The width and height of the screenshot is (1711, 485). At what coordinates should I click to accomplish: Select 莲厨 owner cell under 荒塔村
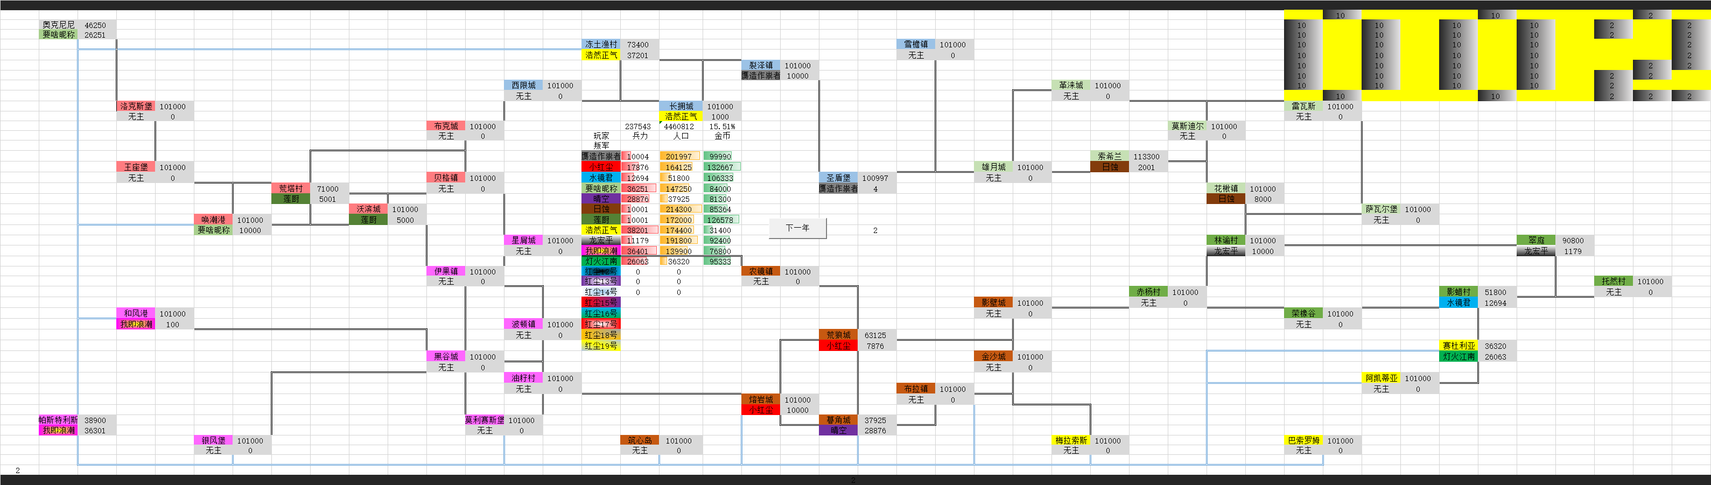coord(290,199)
